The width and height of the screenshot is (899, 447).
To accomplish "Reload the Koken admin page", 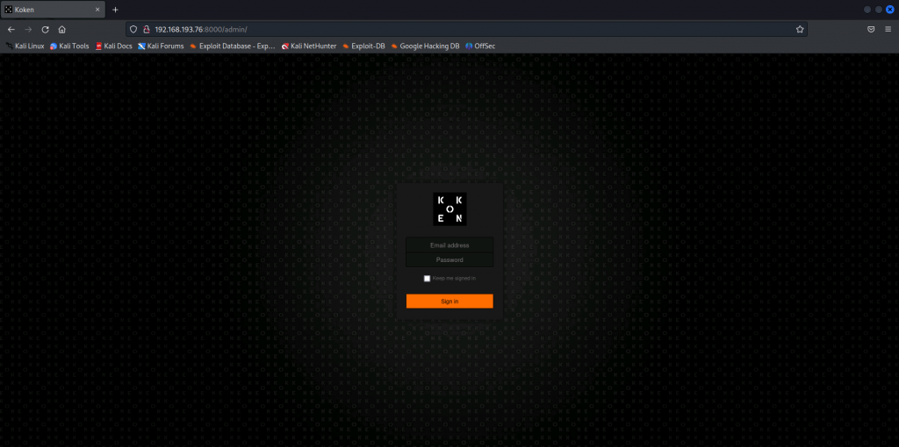I will [x=46, y=29].
